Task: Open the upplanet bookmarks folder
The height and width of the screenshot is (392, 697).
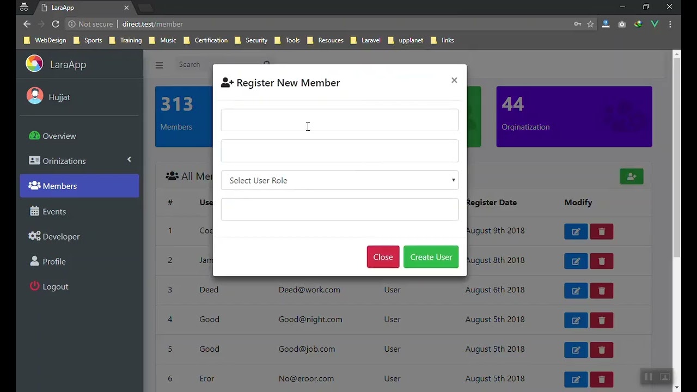Action: pyautogui.click(x=406, y=40)
